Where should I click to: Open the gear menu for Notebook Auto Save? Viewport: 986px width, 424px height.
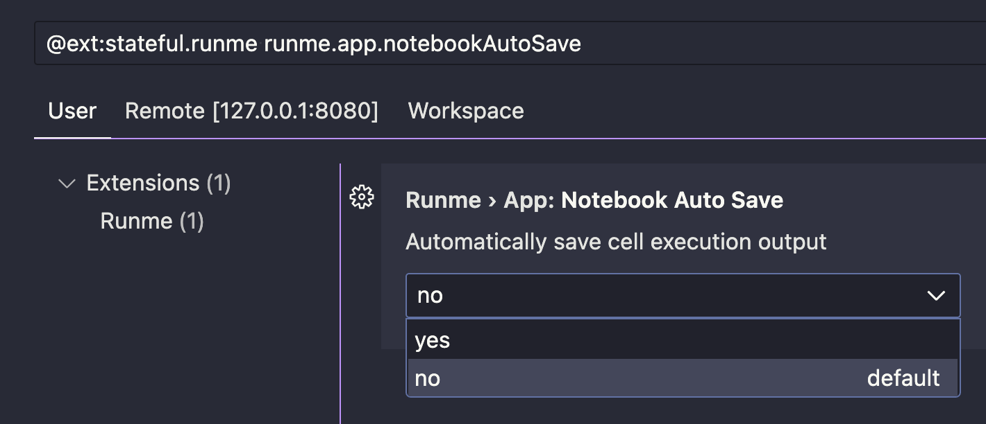tap(361, 198)
